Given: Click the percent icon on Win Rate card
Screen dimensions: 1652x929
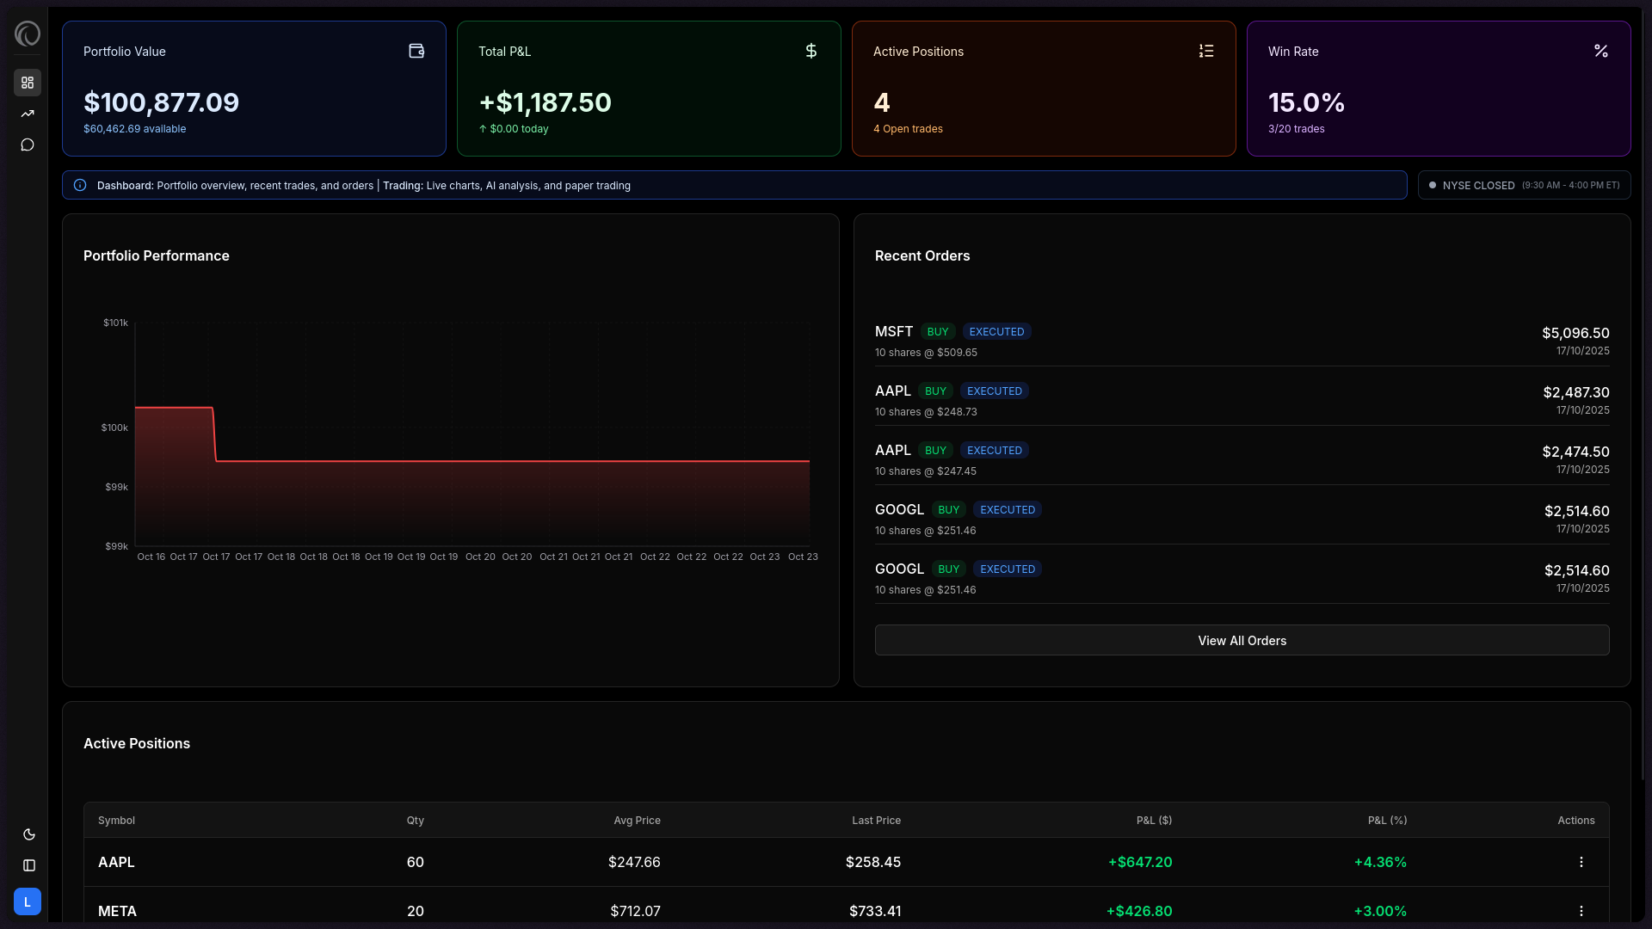Looking at the screenshot, I should point(1600,52).
